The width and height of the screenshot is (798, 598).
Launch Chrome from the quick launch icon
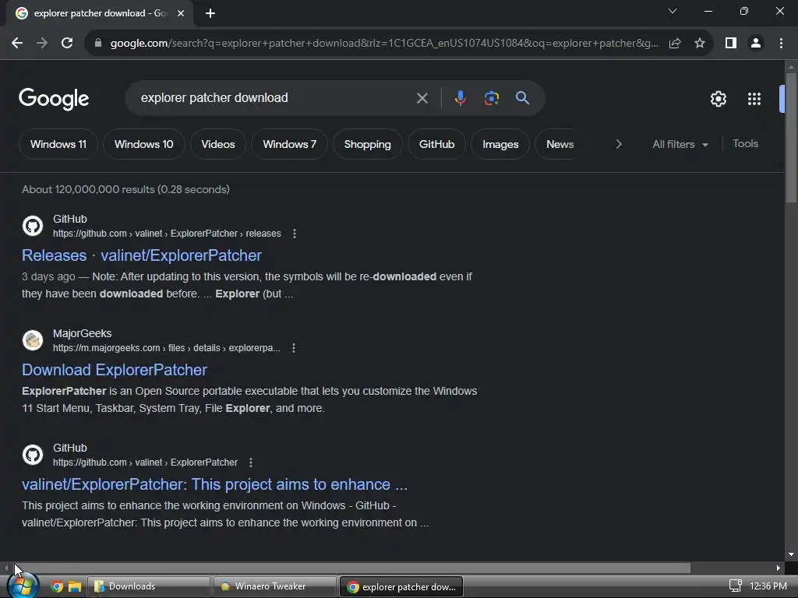[56, 586]
